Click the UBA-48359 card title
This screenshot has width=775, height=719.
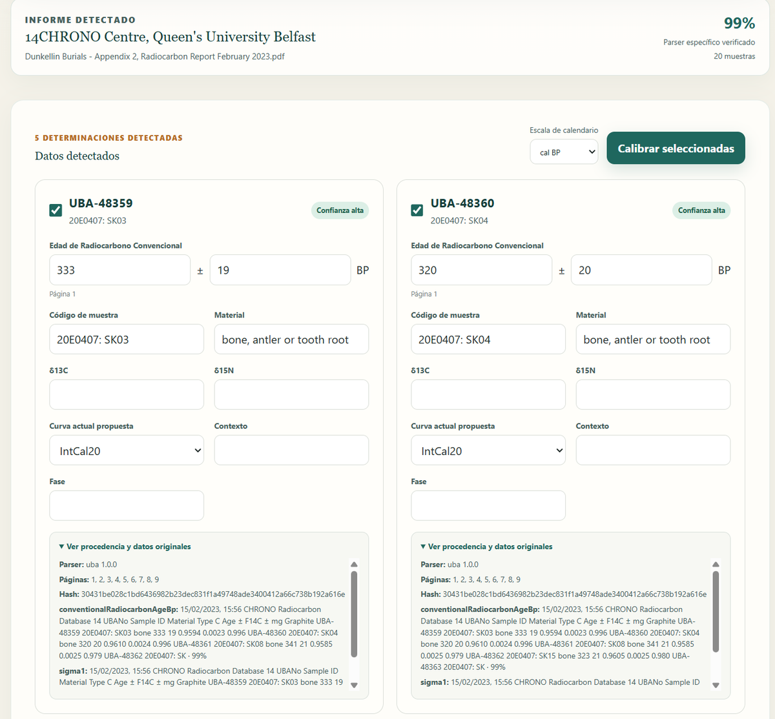(x=101, y=203)
